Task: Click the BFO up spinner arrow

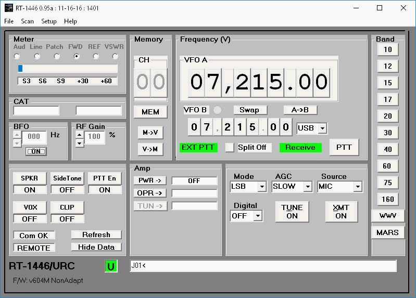Action: [17, 135]
